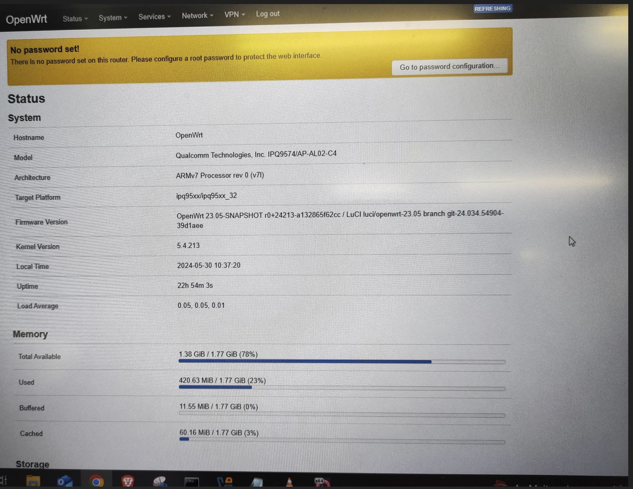Click the 'Firmware Version' row label

point(41,222)
